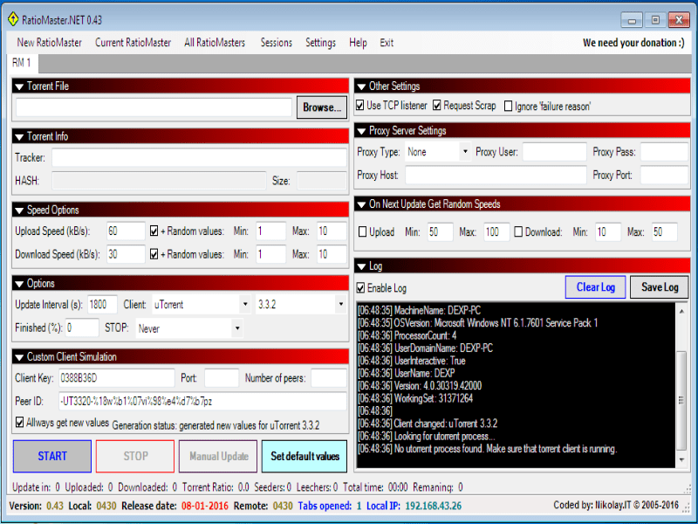The height and width of the screenshot is (524, 698).
Task: Click the Upload Speed field showing 60
Action: click(126, 231)
